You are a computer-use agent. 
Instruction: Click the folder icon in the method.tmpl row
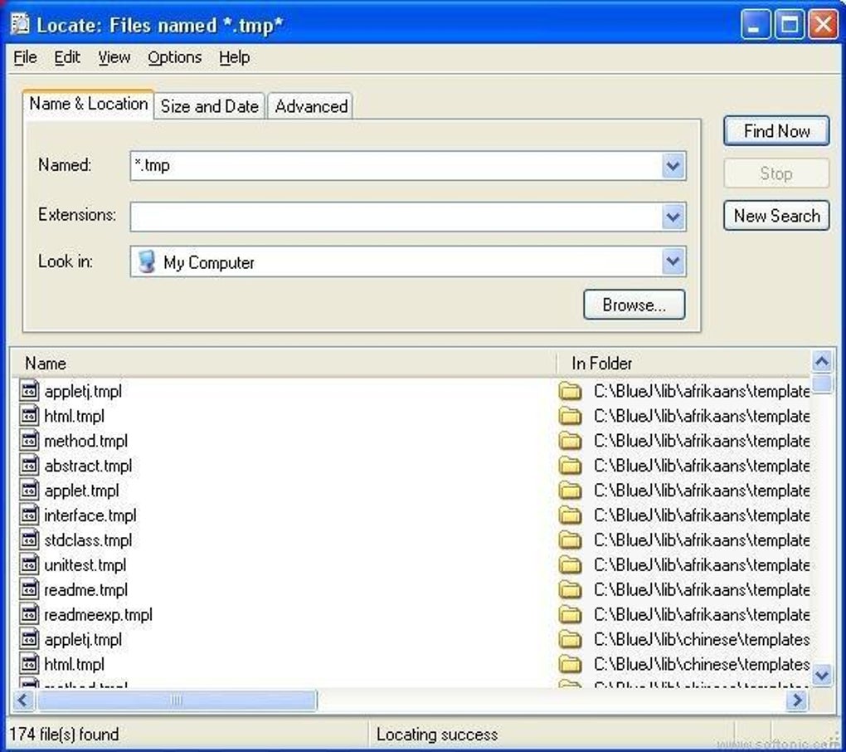point(570,441)
